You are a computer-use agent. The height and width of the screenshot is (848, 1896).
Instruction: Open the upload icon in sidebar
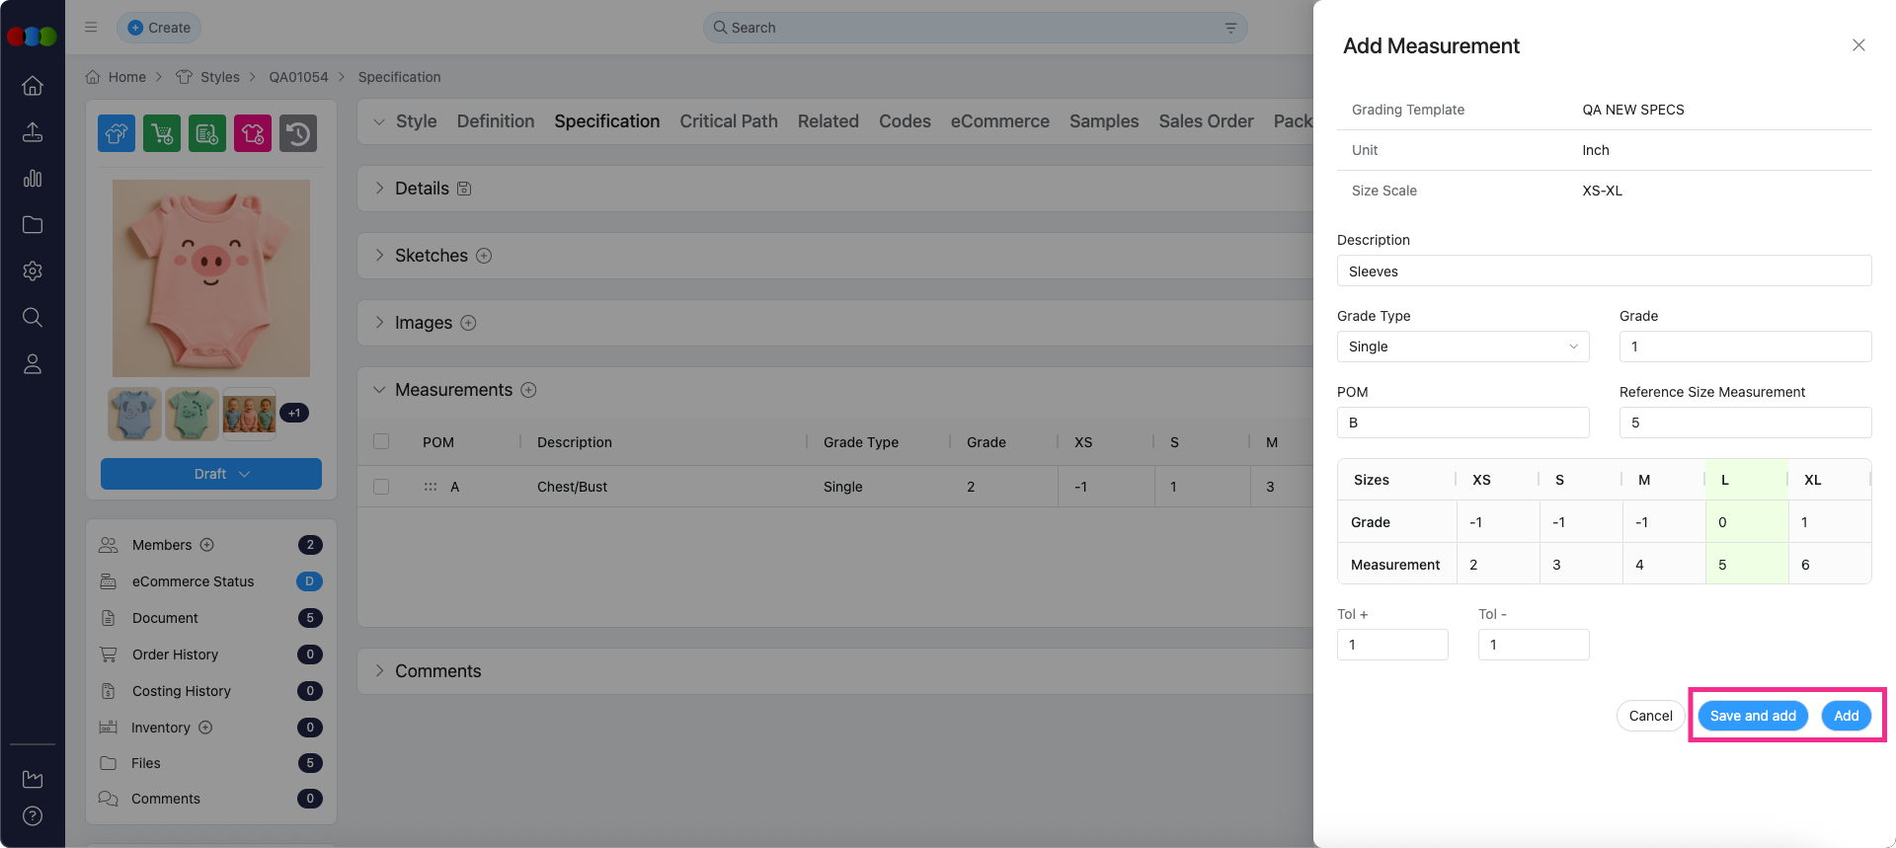pos(33,132)
